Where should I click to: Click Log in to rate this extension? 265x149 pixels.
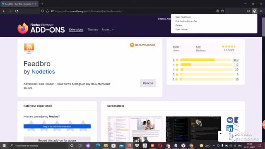pos(57,126)
